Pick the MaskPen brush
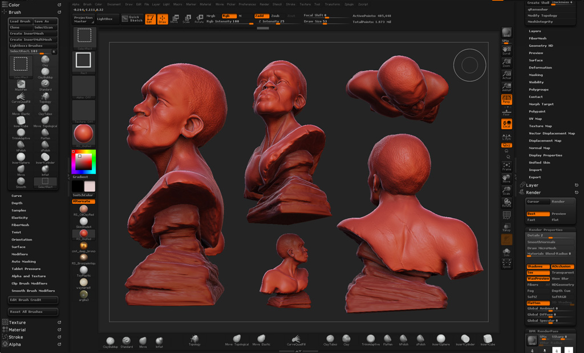584x353 pixels. (21, 85)
